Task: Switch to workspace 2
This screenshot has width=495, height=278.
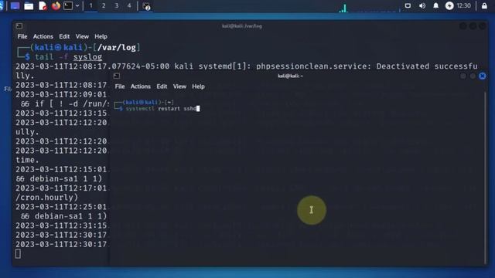Action: point(104,5)
